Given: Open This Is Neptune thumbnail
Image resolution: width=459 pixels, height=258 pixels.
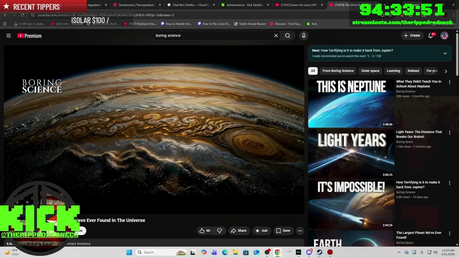Looking at the screenshot, I should pyautogui.click(x=351, y=104).
